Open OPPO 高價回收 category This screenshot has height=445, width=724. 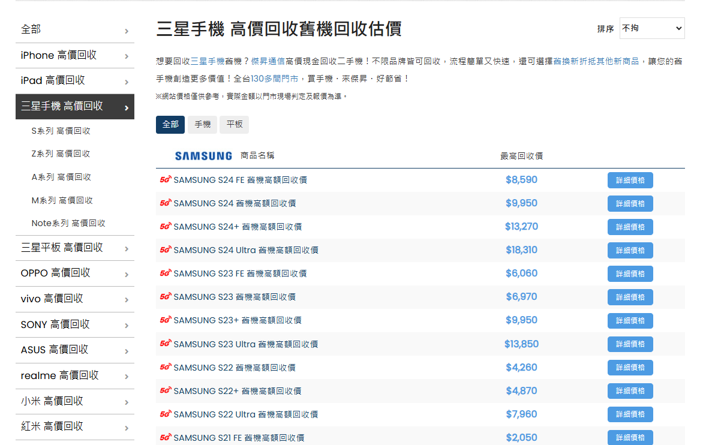coord(56,273)
